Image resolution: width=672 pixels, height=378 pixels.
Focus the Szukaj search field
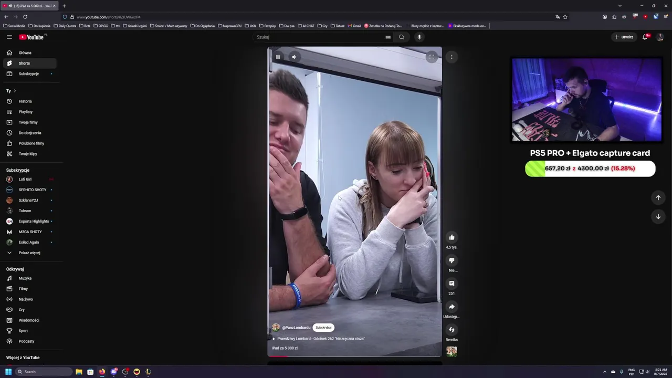coord(319,37)
